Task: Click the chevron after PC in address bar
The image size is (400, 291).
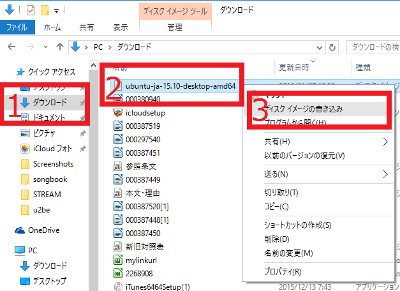Action: tap(110, 47)
